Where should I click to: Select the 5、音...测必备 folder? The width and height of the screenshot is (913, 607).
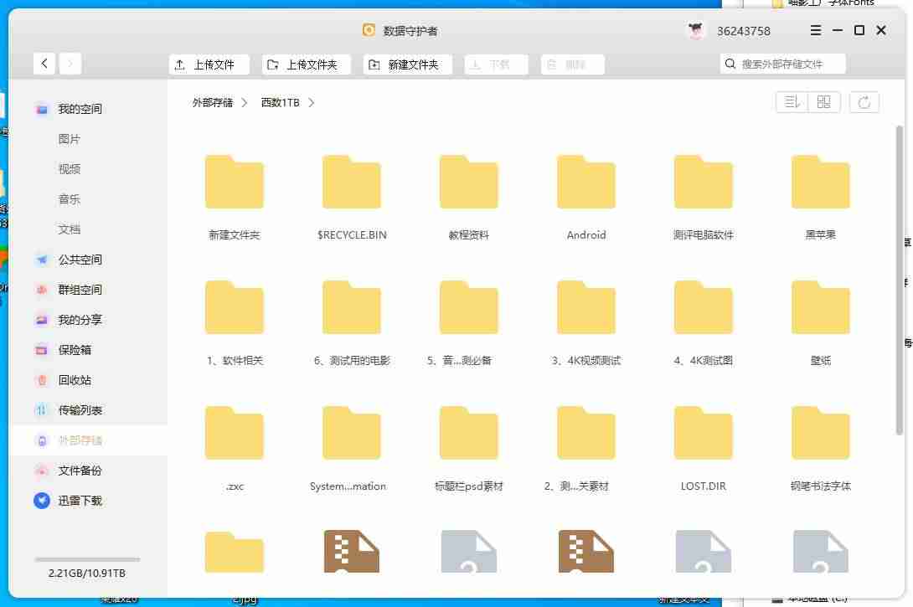[x=469, y=307]
